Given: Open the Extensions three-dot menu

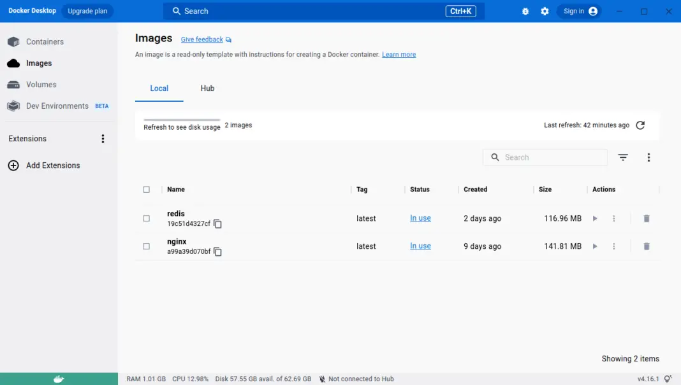Looking at the screenshot, I should (x=103, y=139).
